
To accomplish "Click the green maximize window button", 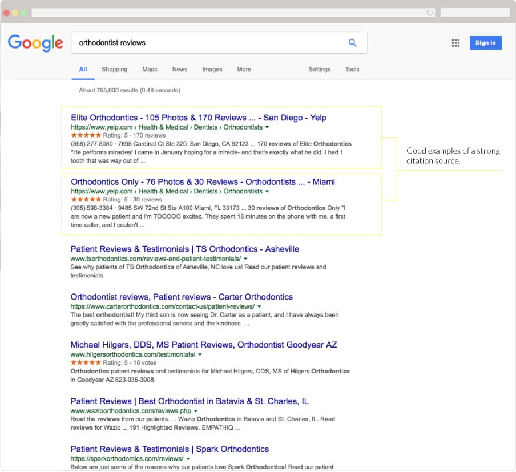I will pos(24,13).
